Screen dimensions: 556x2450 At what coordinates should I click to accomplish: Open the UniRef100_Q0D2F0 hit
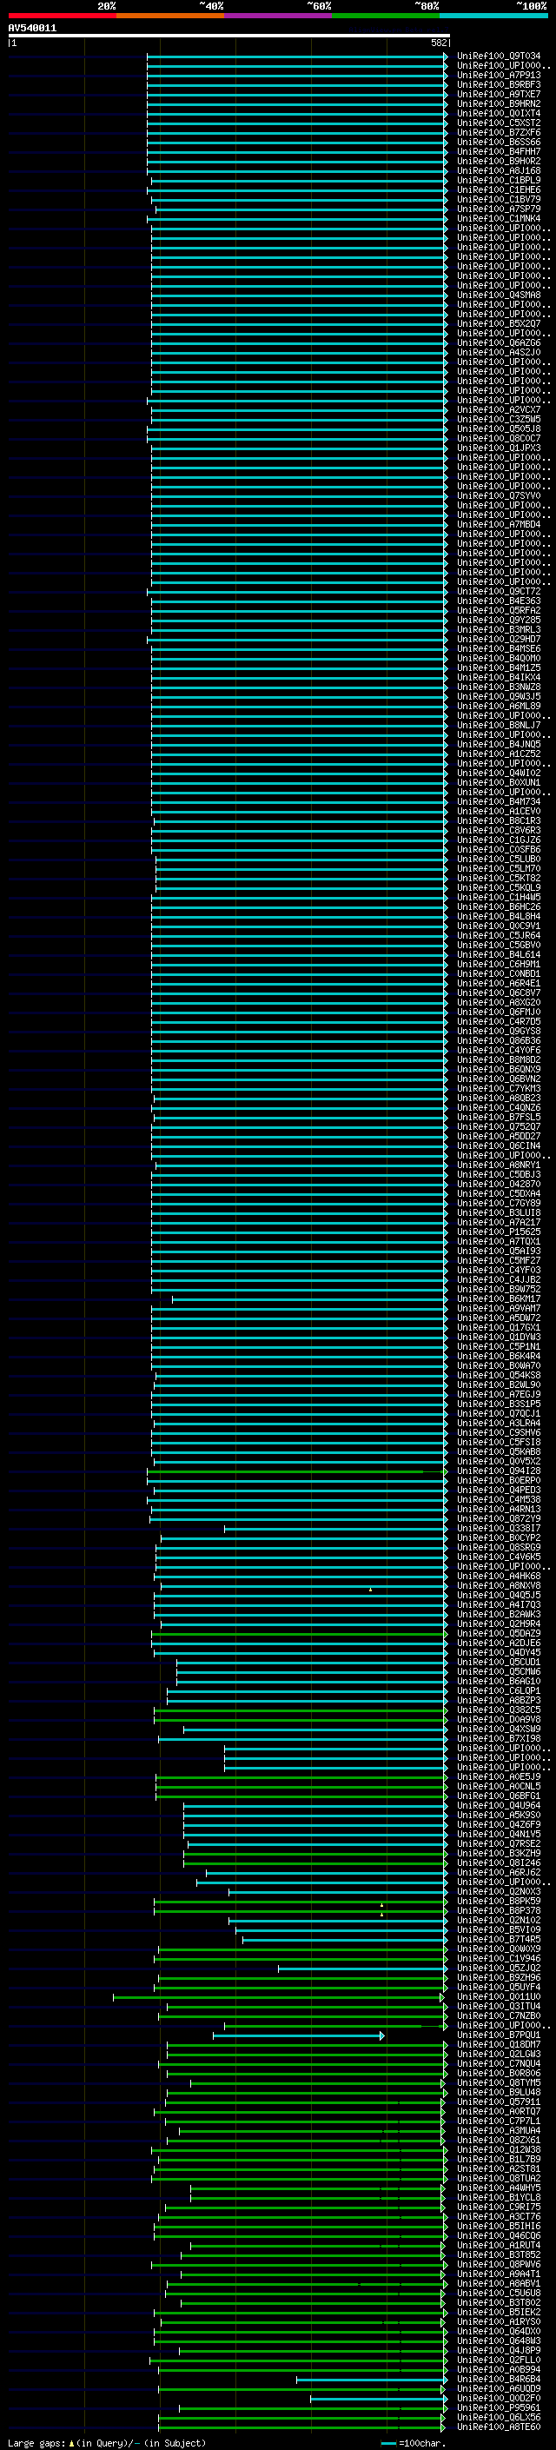tap(498, 2398)
